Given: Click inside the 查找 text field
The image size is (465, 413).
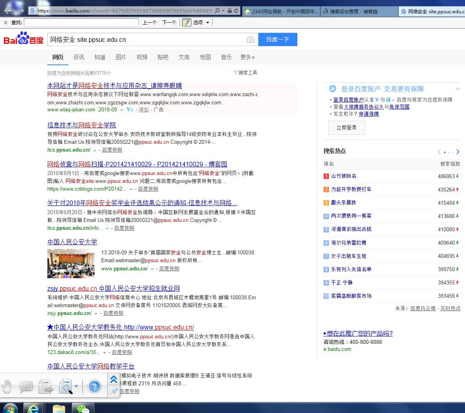Looking at the screenshot, I should (81, 23).
